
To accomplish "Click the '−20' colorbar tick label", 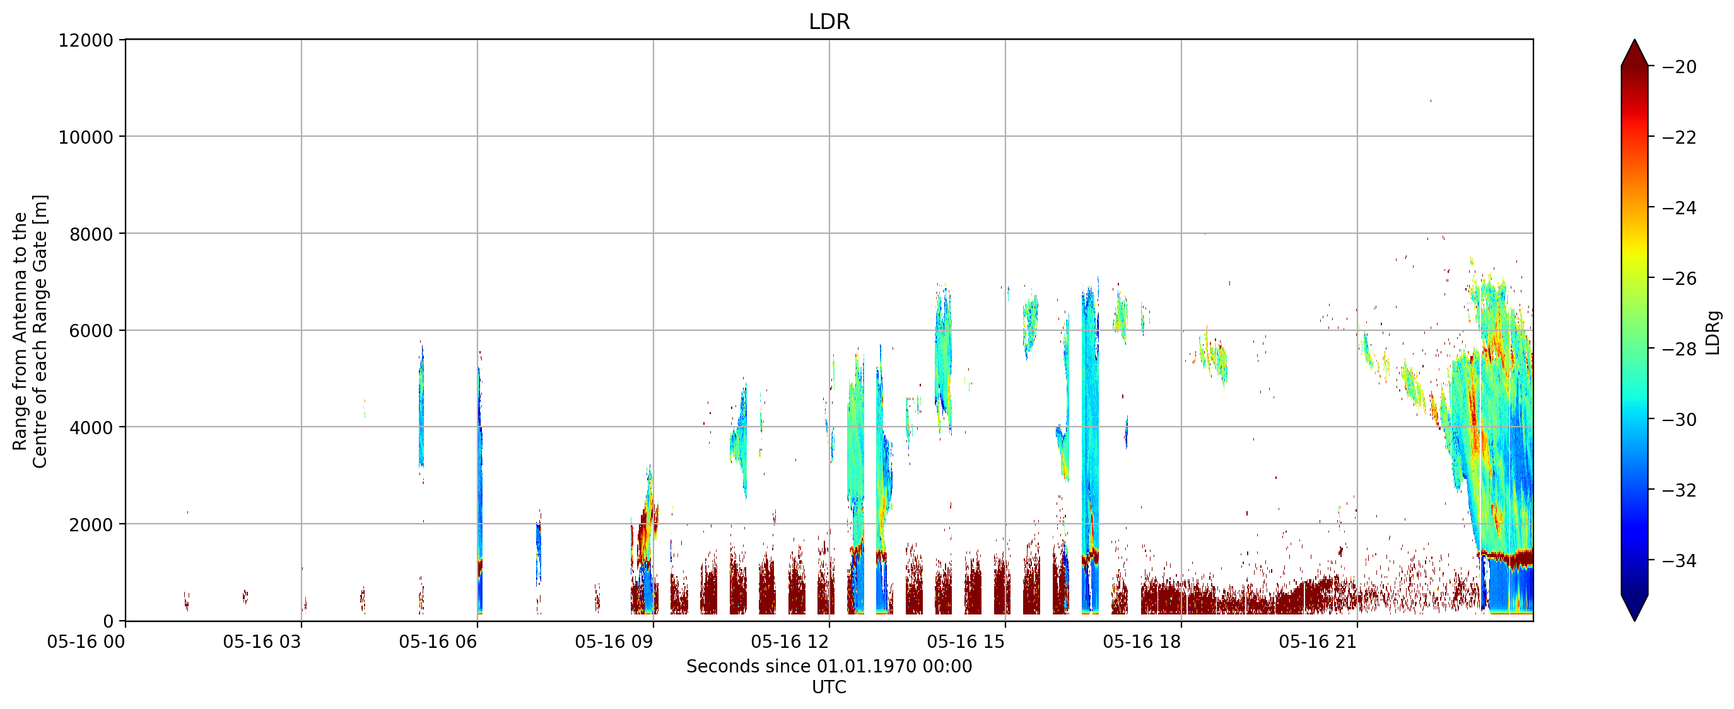I will click(1678, 67).
